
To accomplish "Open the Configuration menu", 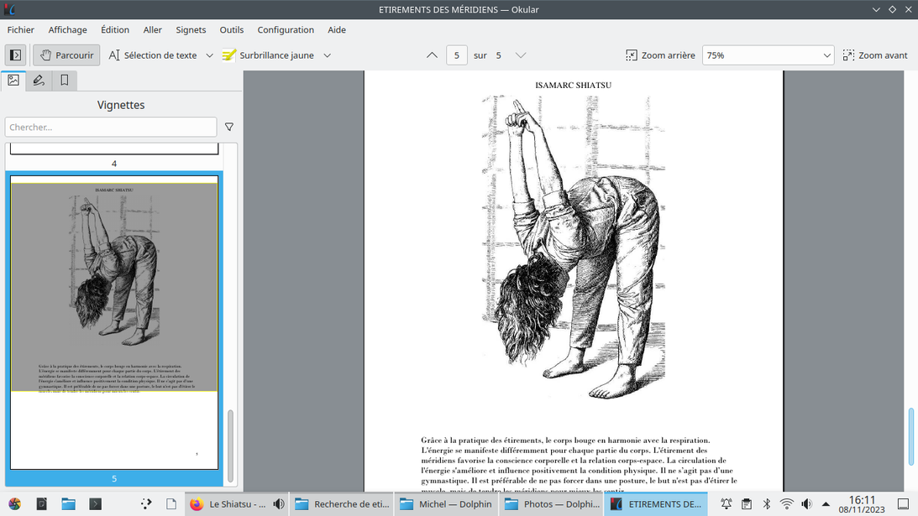I will [286, 29].
